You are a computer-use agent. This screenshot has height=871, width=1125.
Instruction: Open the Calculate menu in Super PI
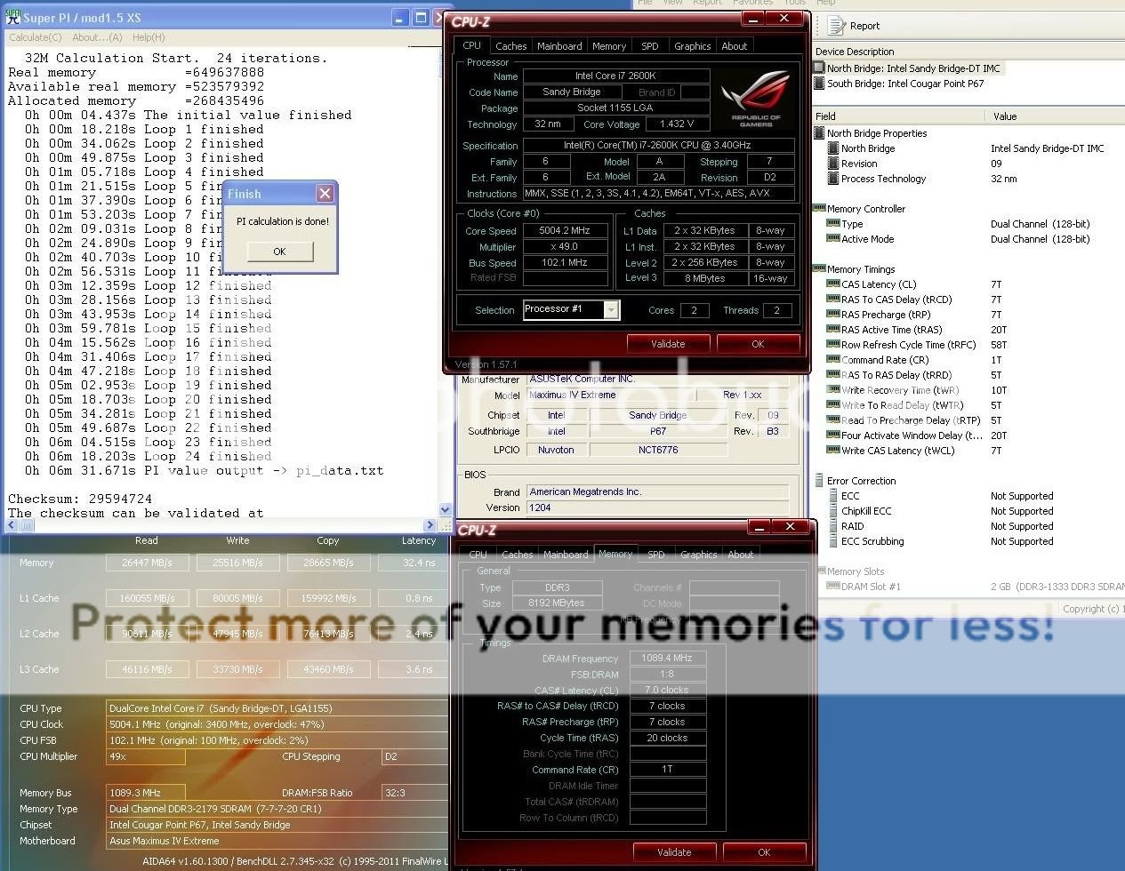coord(36,37)
